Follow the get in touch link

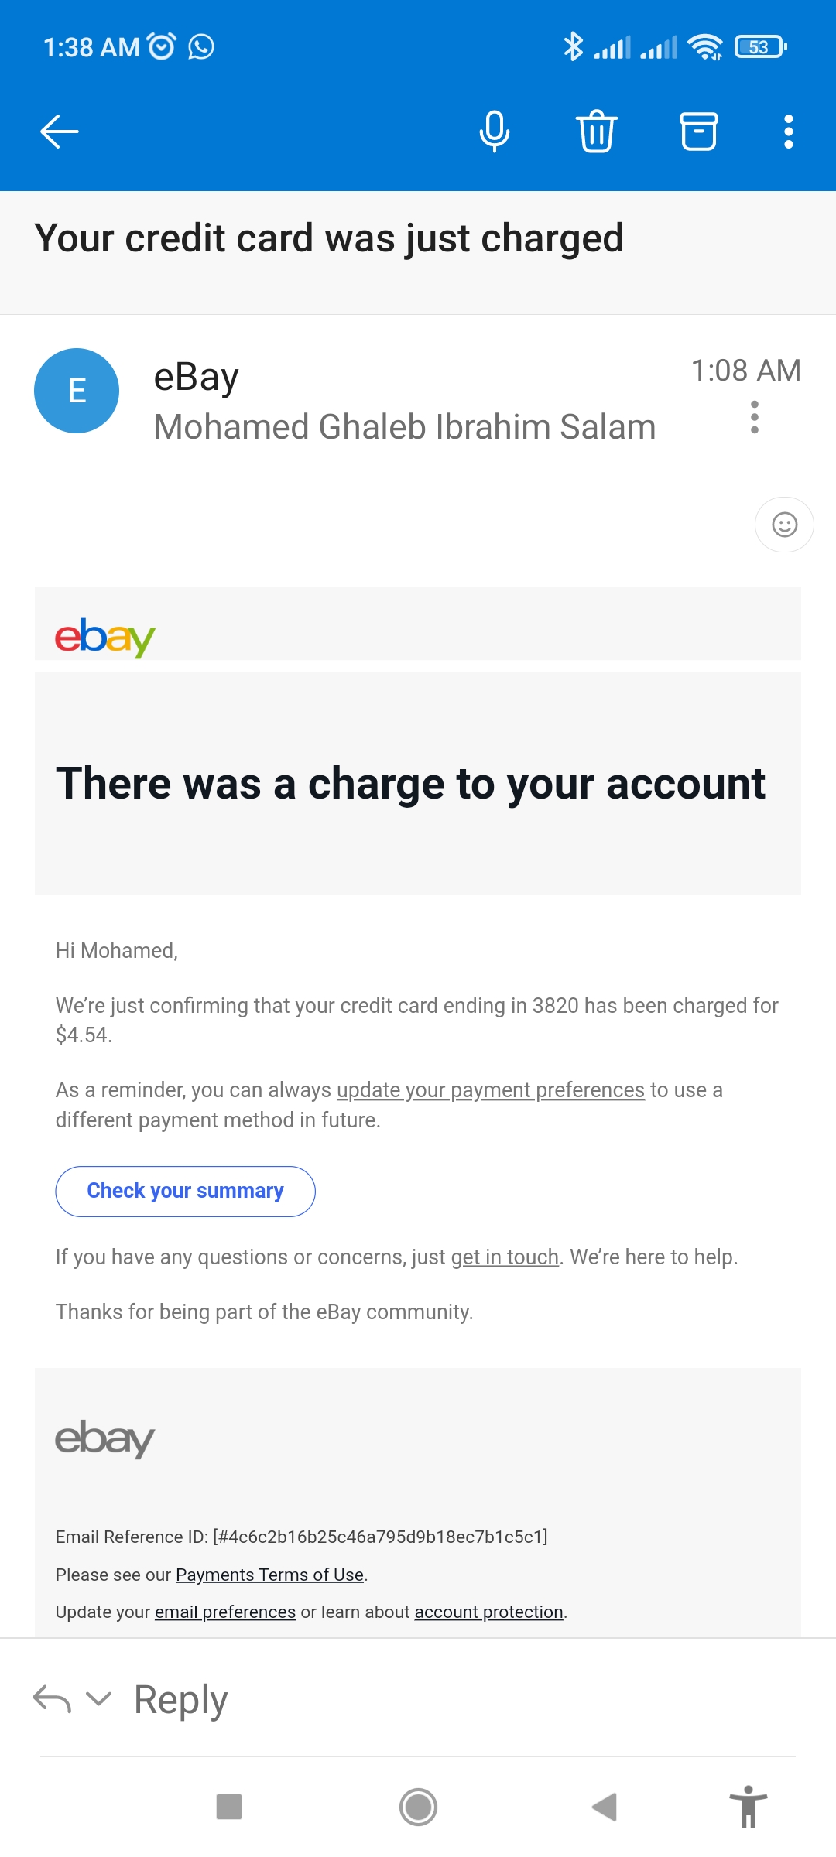(x=505, y=1257)
